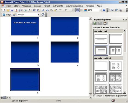This screenshot has width=128, height=103.
Task: Select slide 3 thumbnail
Action: [25, 52]
